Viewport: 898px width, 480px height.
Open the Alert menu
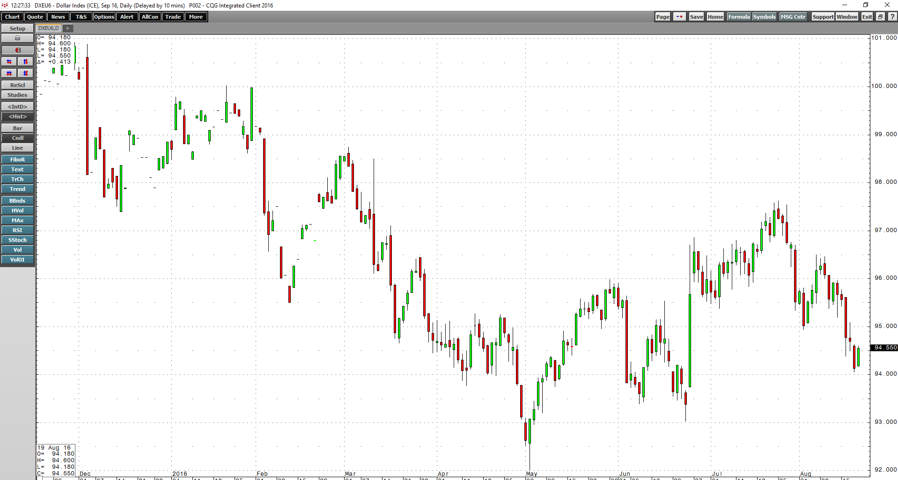[127, 17]
